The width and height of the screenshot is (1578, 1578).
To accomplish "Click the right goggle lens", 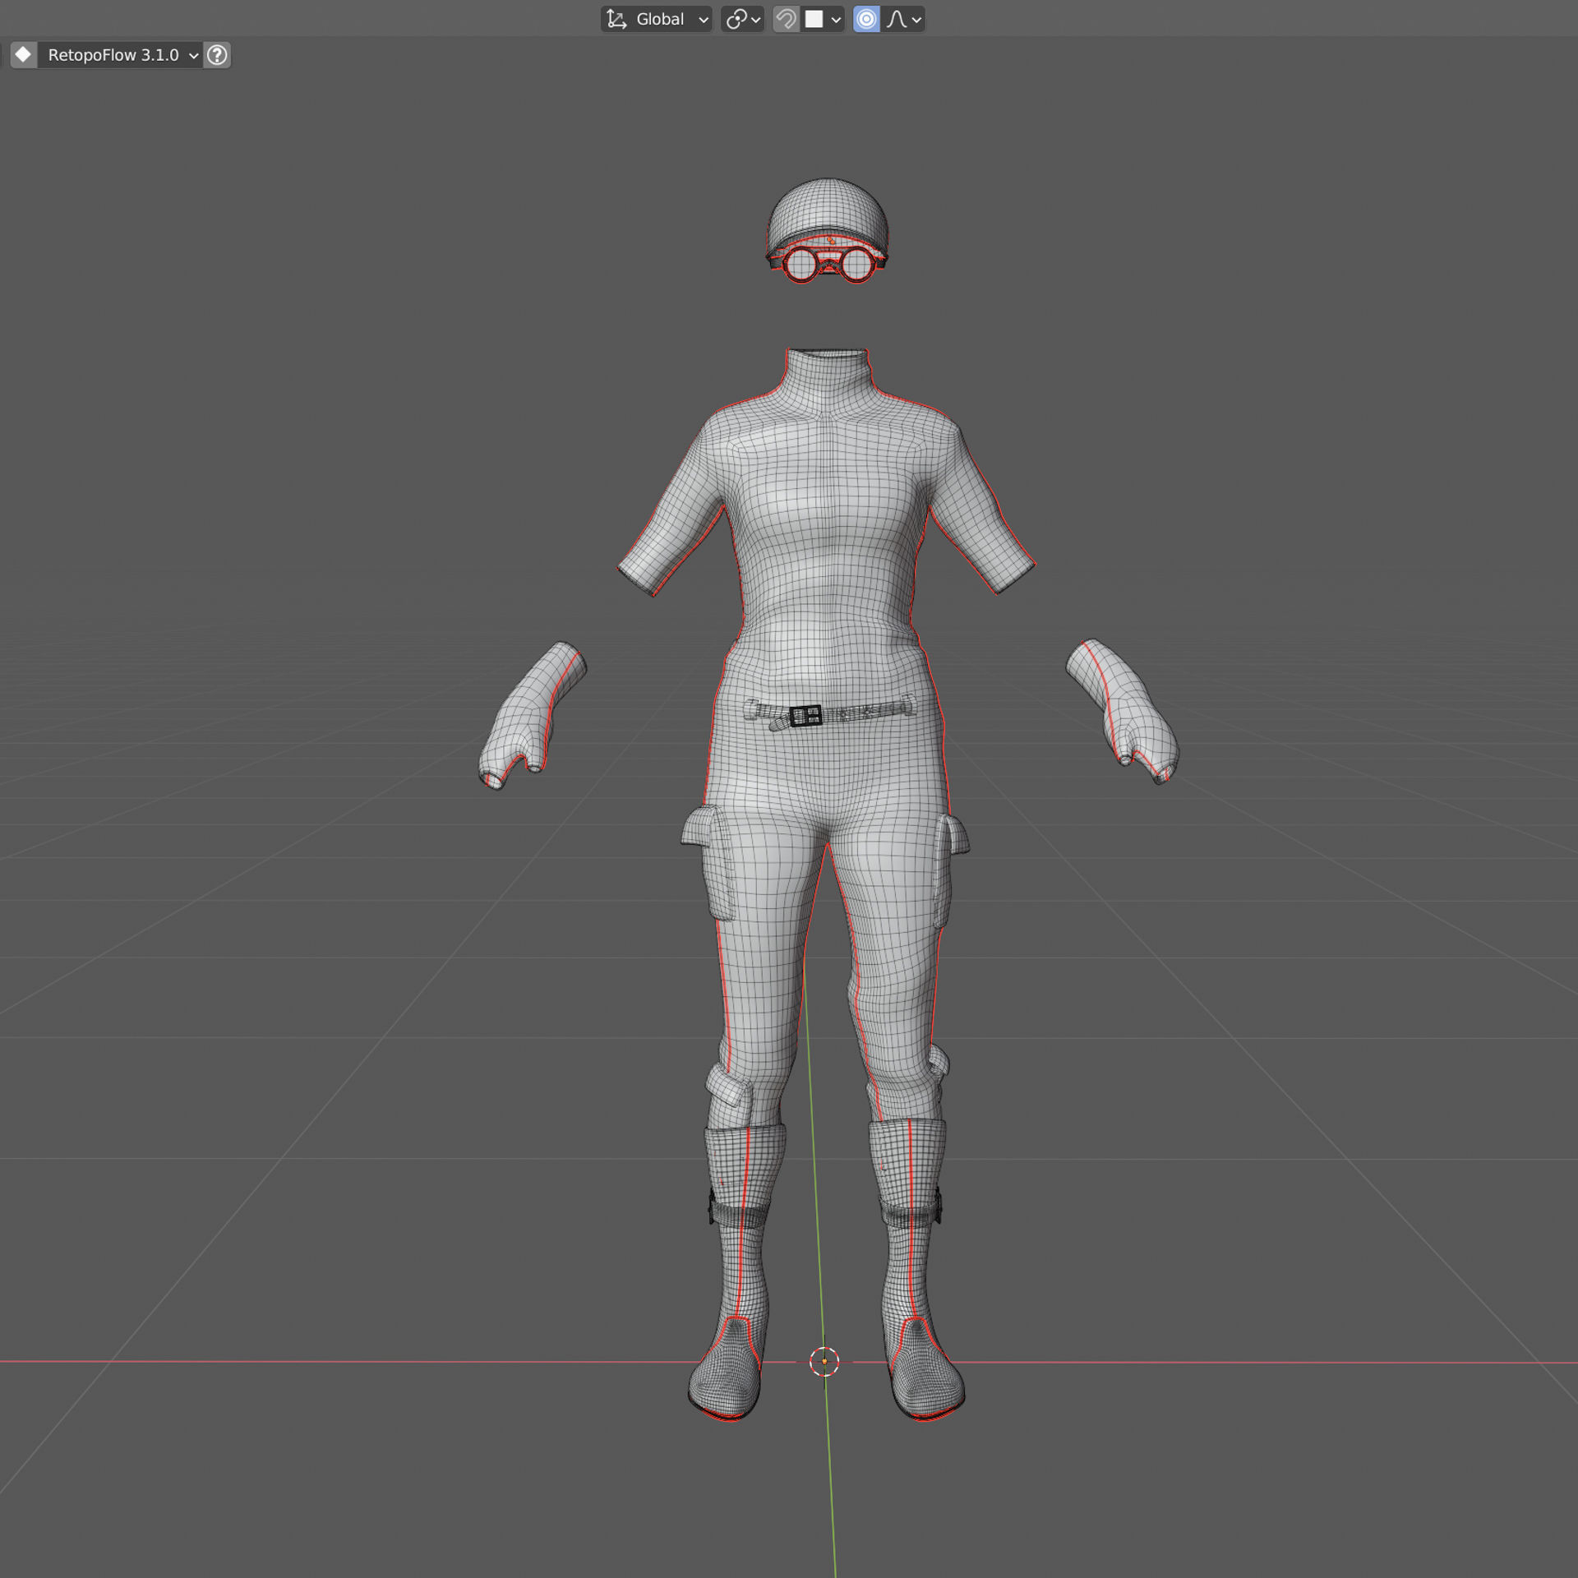I will click(856, 265).
